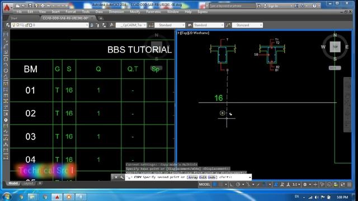The width and height of the screenshot is (358, 201).
Task: Toggle Isometric drafting in status bar
Action: click(248, 185)
